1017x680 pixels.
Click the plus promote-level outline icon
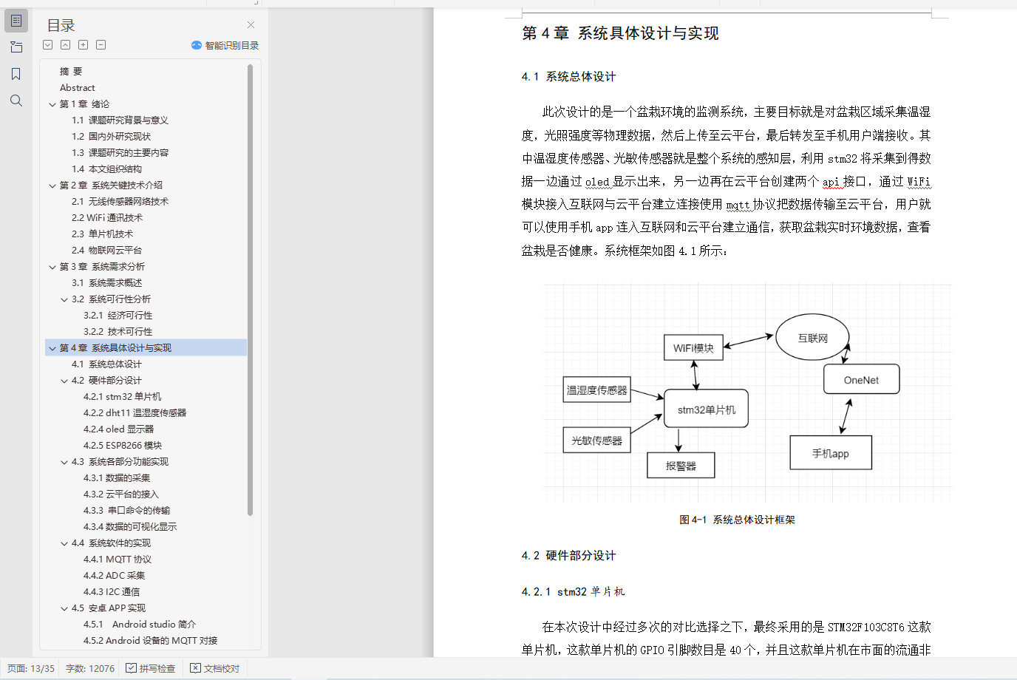pos(84,45)
